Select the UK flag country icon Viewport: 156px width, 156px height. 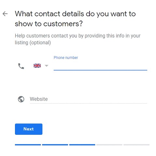click(37, 65)
